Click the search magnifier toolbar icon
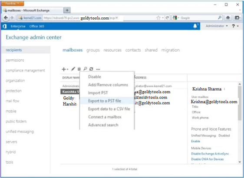244x178 pixels. point(85,69)
